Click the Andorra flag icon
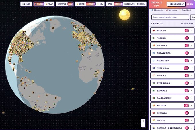 (154, 46)
